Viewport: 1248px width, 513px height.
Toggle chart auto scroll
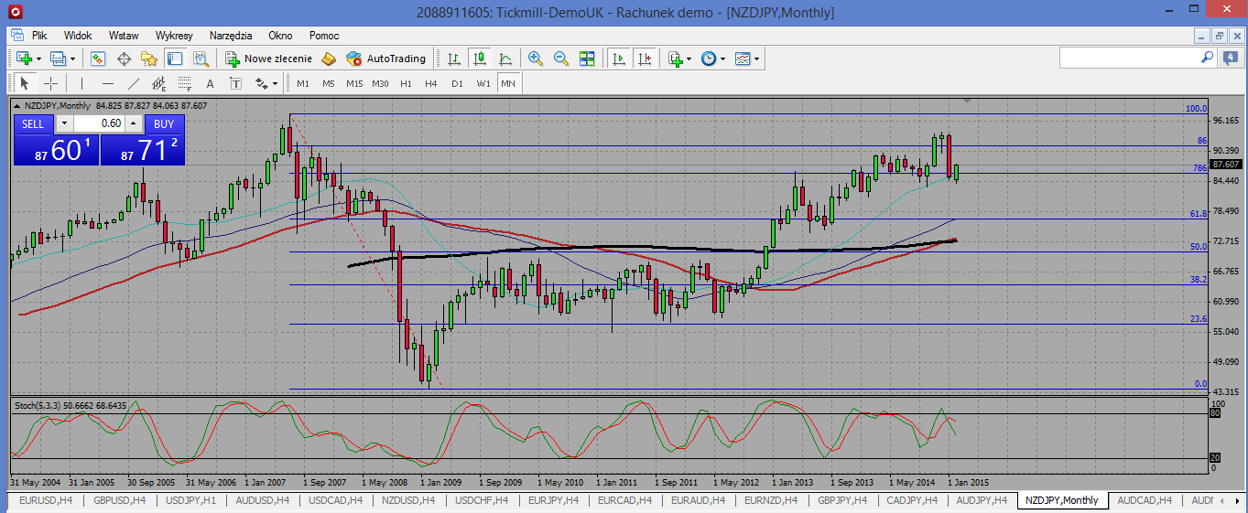pos(619,59)
